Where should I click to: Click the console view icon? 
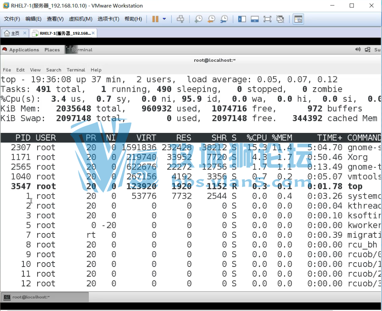[x=298, y=19]
